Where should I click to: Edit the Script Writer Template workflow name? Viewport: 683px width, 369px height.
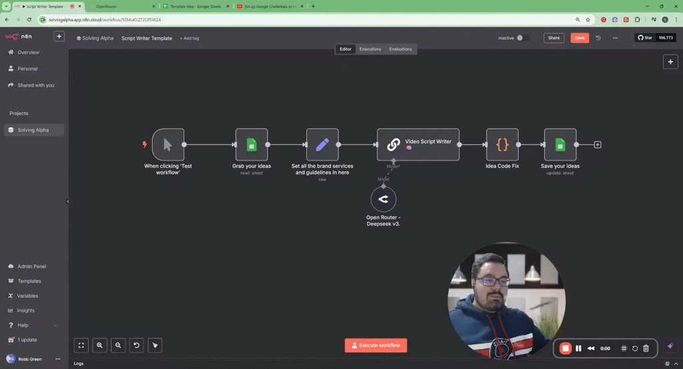pos(147,38)
